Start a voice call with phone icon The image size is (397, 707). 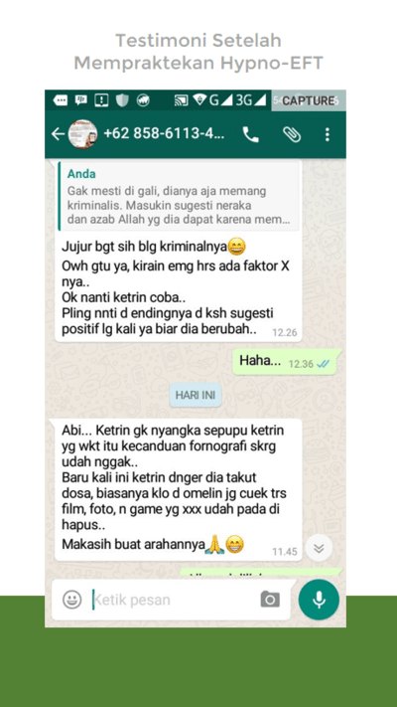click(251, 134)
